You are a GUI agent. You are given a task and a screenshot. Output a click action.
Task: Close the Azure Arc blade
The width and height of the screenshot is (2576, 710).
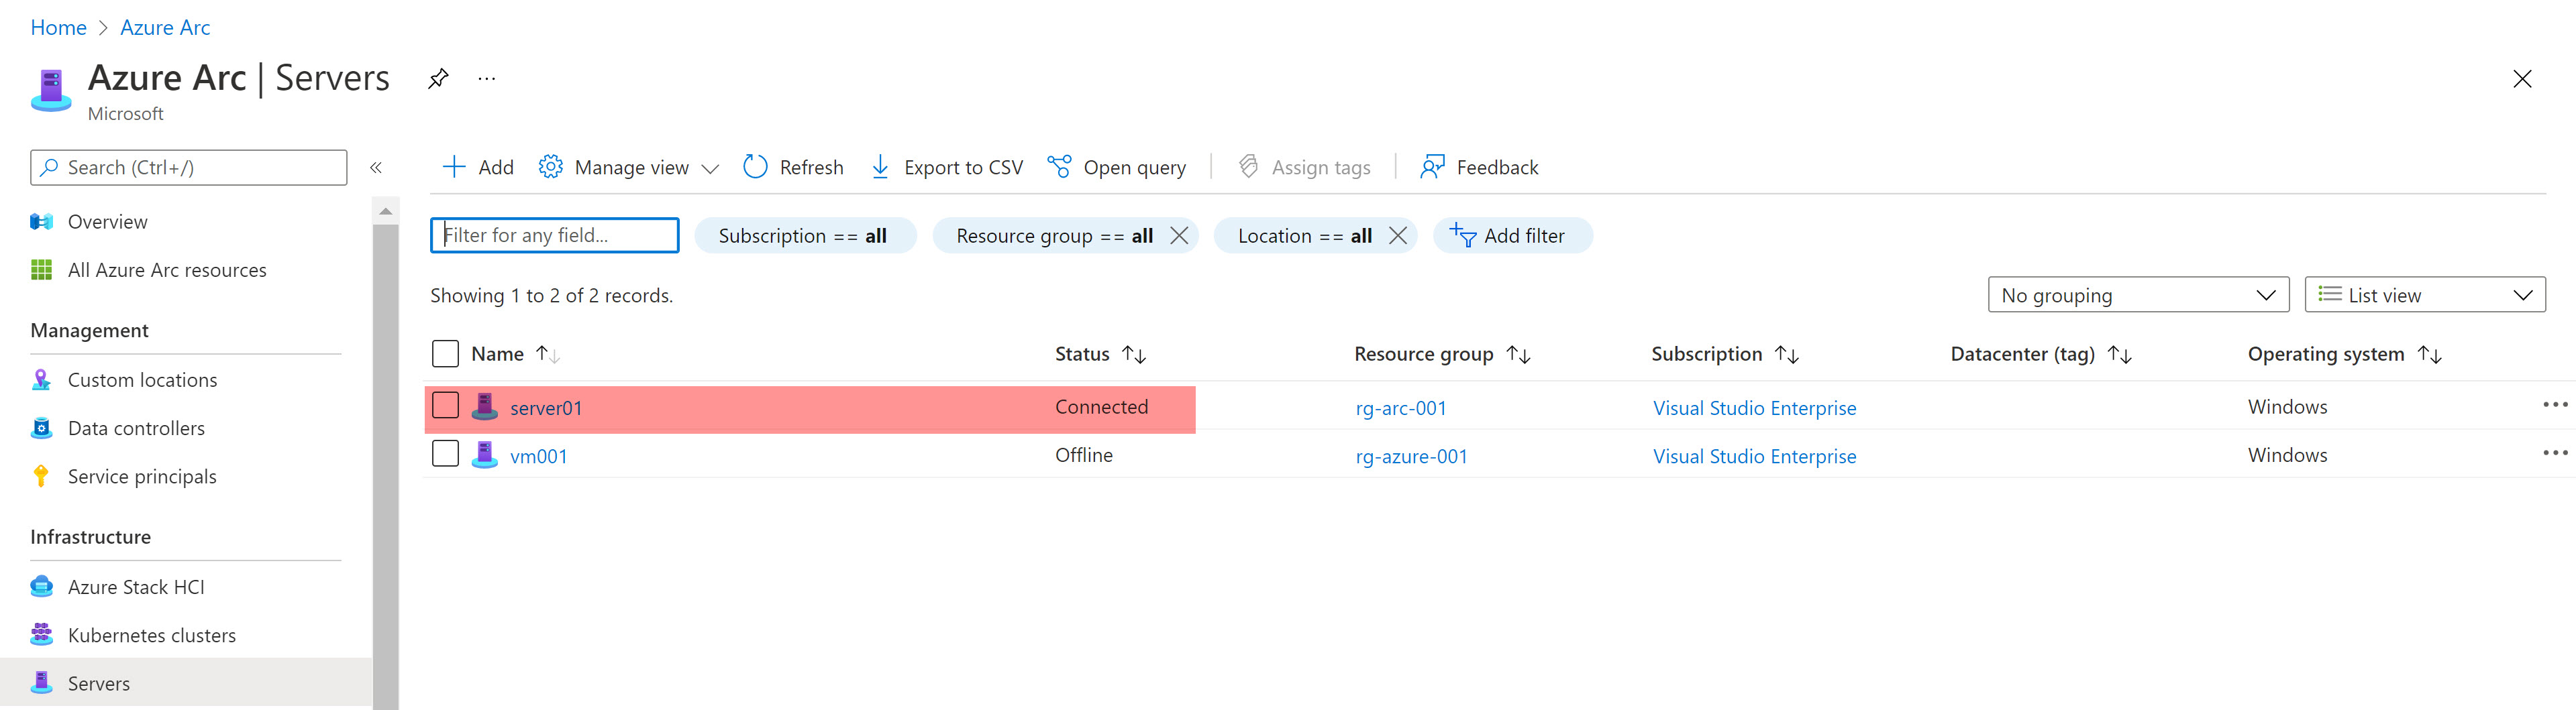tap(2522, 79)
